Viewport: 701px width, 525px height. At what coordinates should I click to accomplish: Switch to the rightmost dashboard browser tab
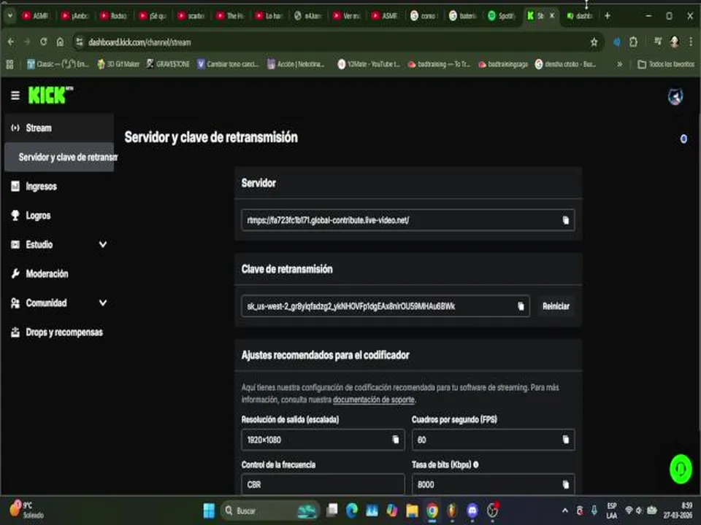coord(580,15)
